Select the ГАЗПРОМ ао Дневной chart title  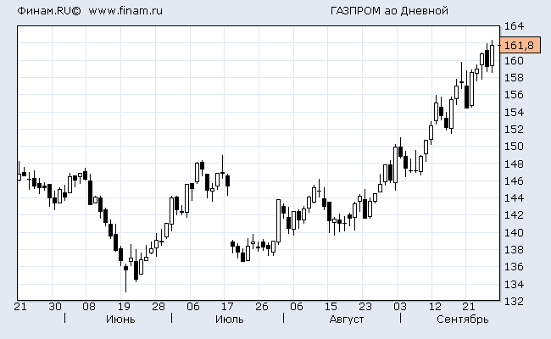click(389, 11)
